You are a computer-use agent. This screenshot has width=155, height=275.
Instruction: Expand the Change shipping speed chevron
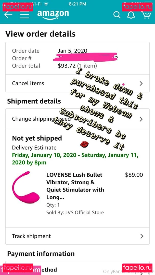point(141,119)
